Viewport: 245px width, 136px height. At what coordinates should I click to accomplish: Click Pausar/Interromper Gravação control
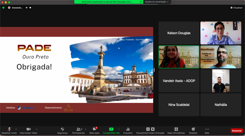click(x=150, y=129)
